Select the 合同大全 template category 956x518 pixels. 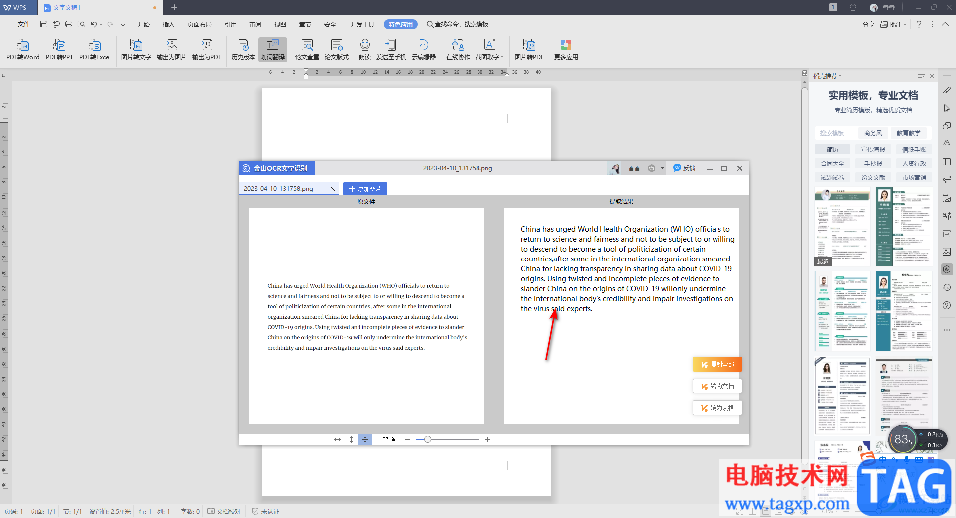click(x=833, y=163)
